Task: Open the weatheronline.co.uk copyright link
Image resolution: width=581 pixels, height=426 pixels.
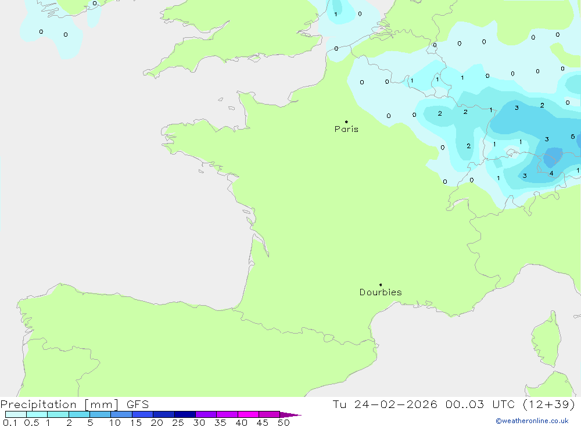Action: tap(532, 421)
